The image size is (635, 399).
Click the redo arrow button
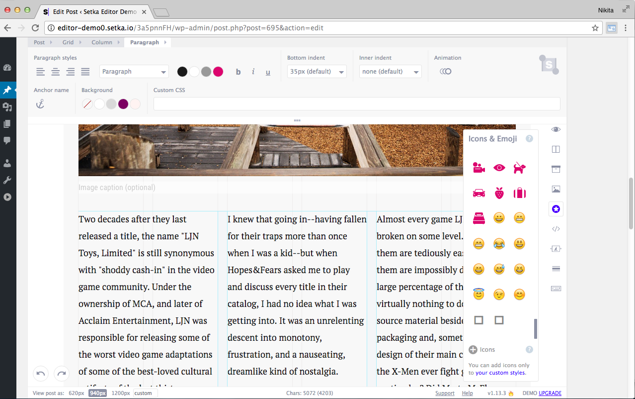[61, 373]
